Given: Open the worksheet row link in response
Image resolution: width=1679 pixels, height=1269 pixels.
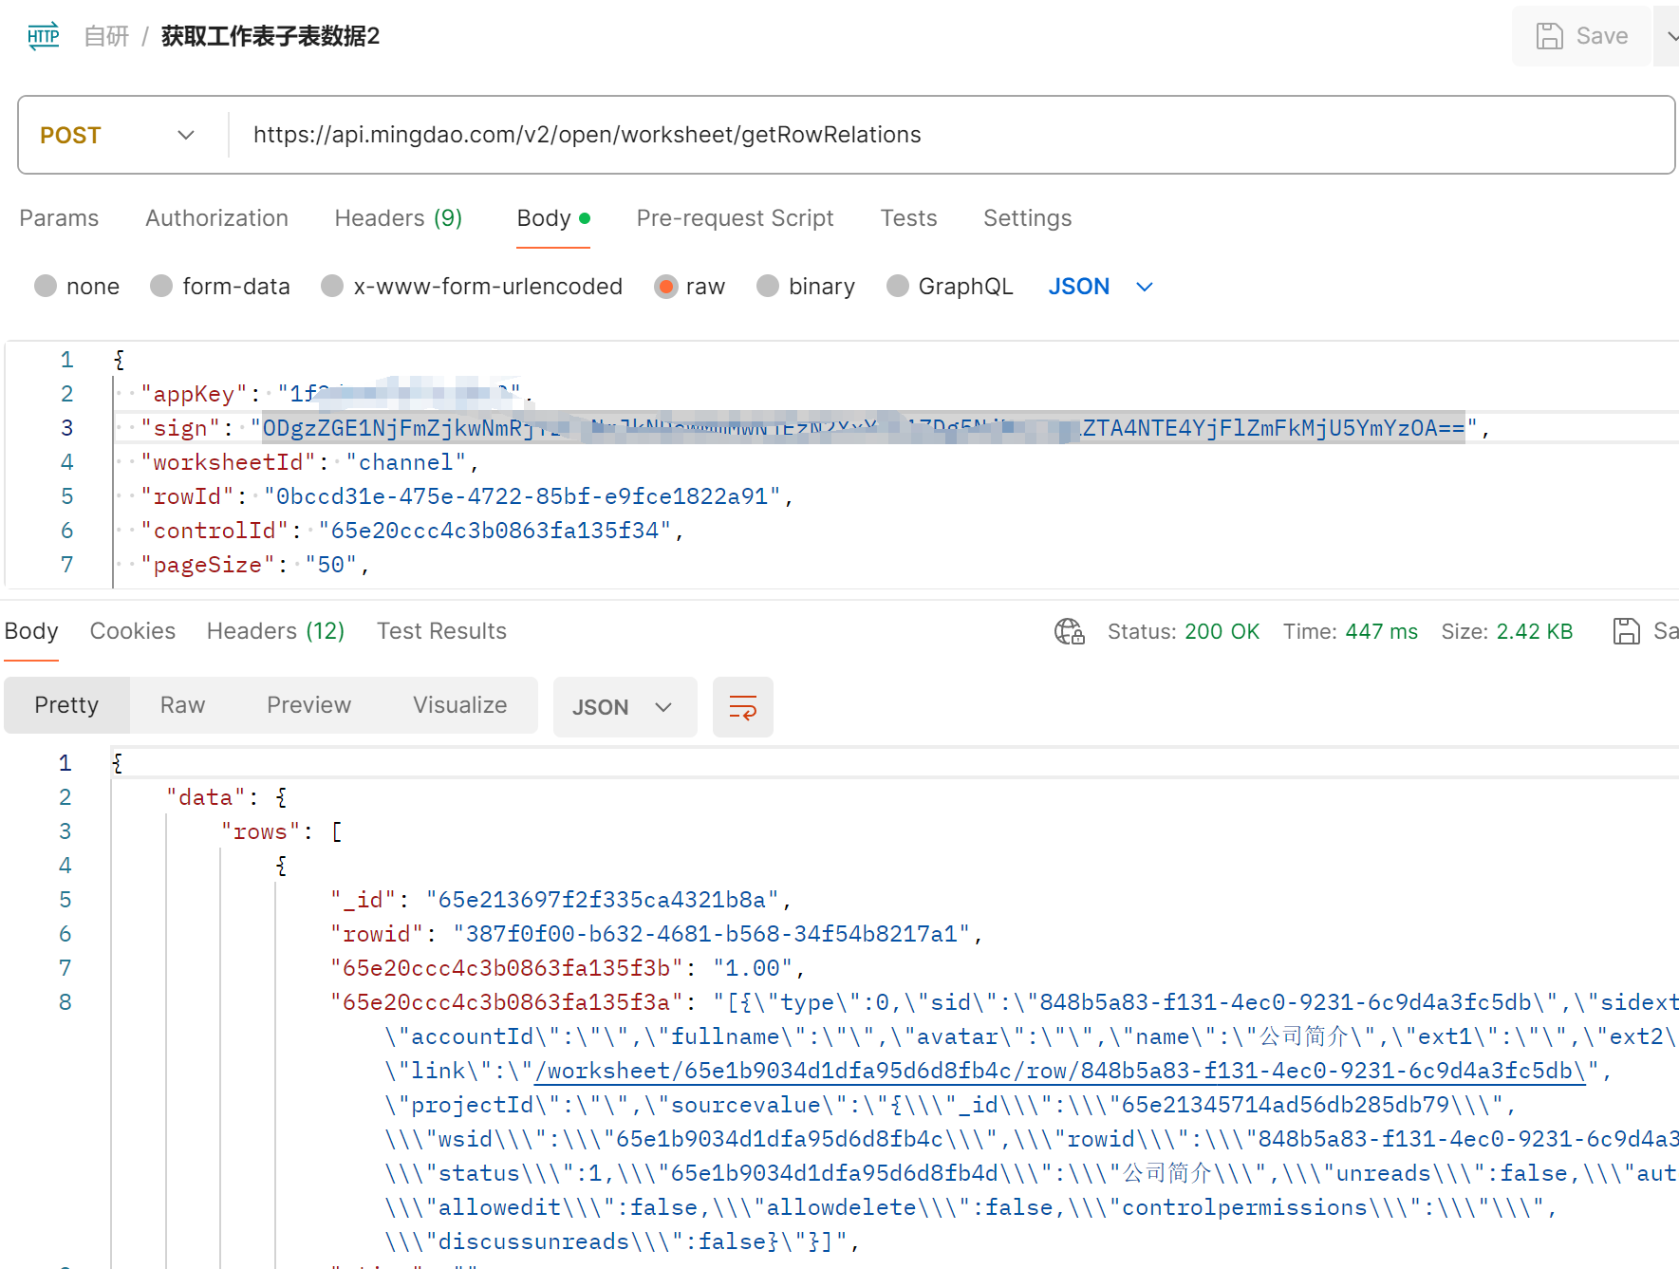Looking at the screenshot, I should [1059, 1071].
